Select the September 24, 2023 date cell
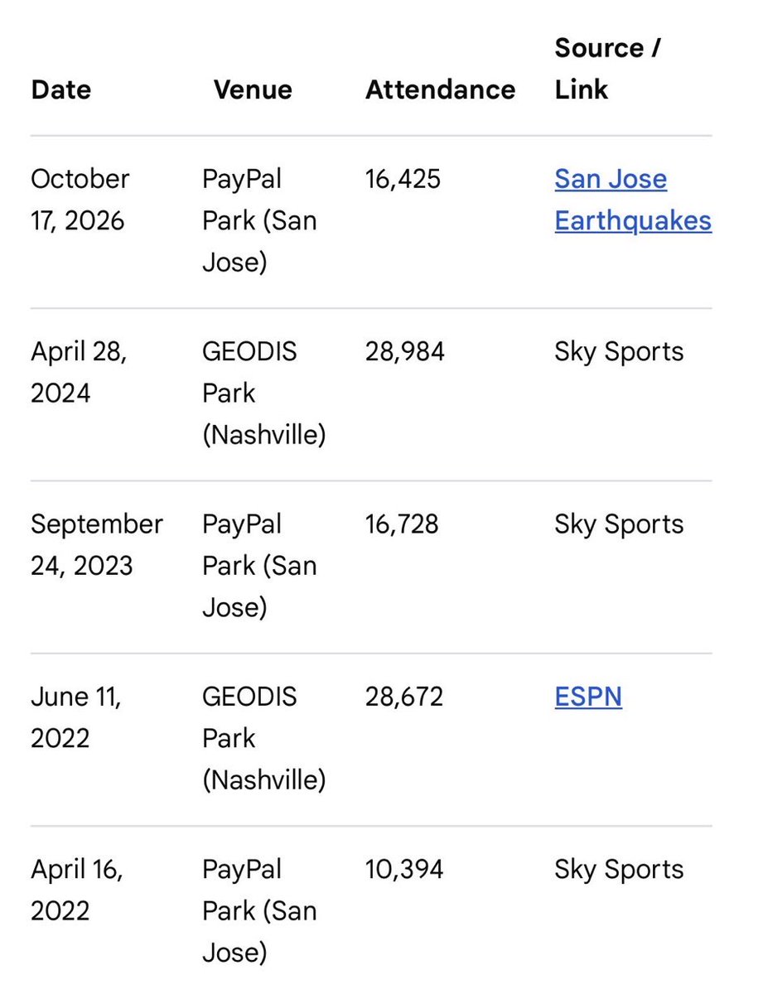Viewport: 763px width, 994px height. 97,545
